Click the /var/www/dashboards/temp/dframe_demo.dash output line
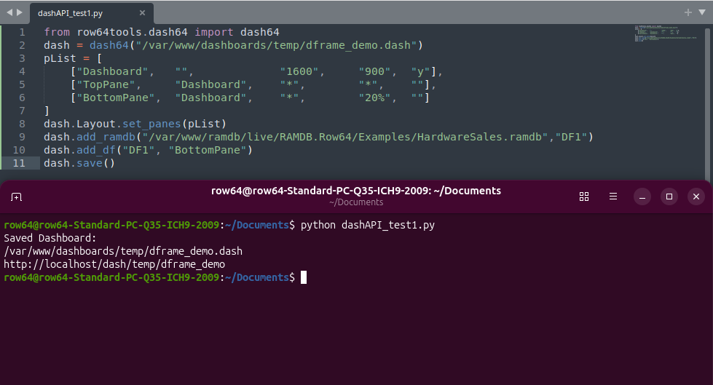 123,251
